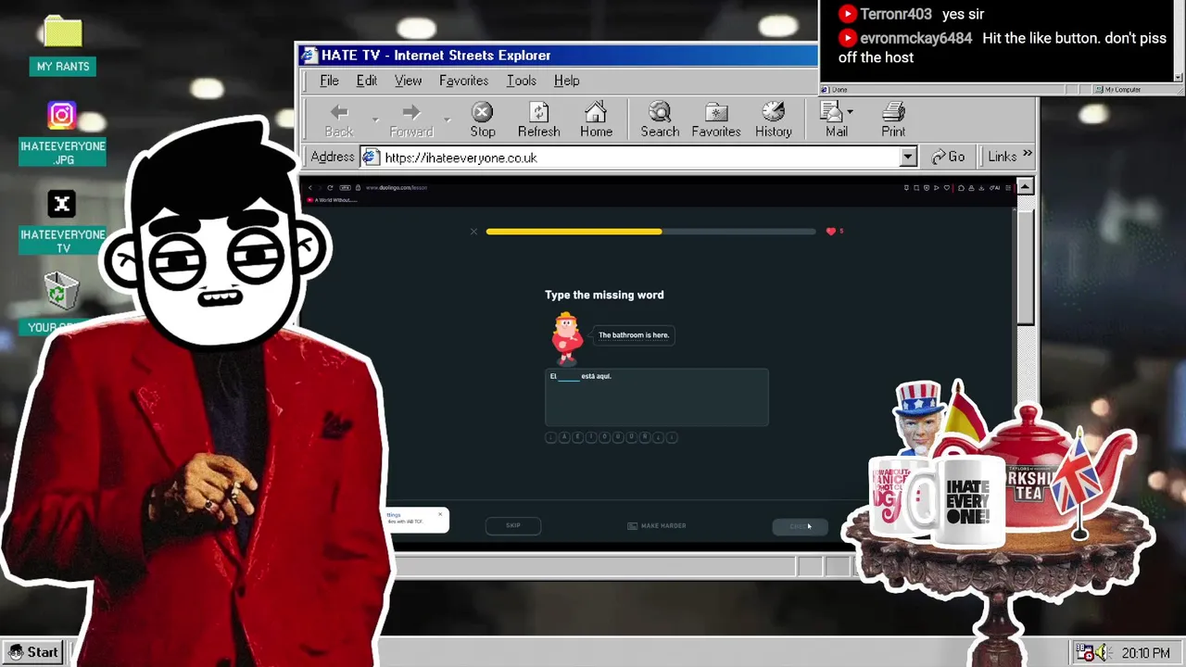Go Back in Internet Streets Explorer
The width and height of the screenshot is (1186, 667).
tap(339, 120)
